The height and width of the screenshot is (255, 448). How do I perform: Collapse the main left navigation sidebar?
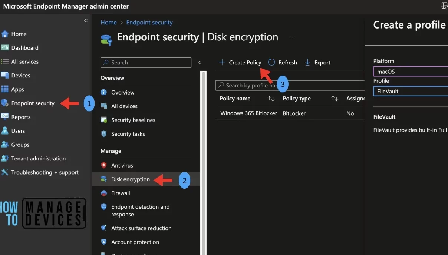tap(86, 21)
